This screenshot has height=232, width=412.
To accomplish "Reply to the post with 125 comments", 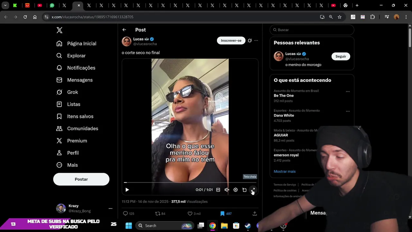I will 129,213.
